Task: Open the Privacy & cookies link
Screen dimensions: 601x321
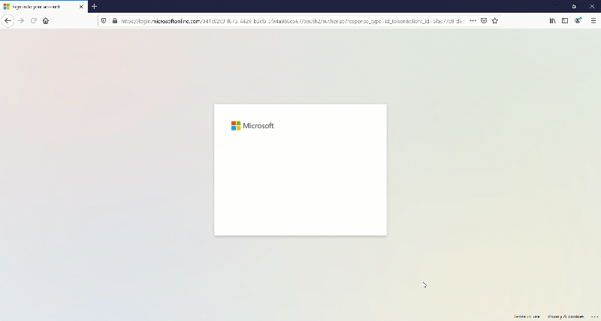Action: point(566,316)
